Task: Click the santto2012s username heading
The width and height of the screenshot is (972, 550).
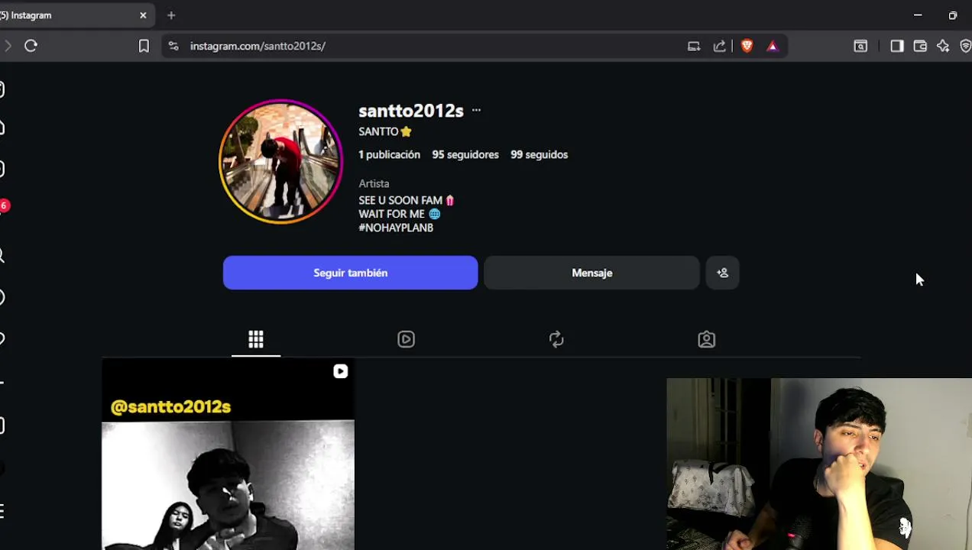Action: click(x=411, y=111)
